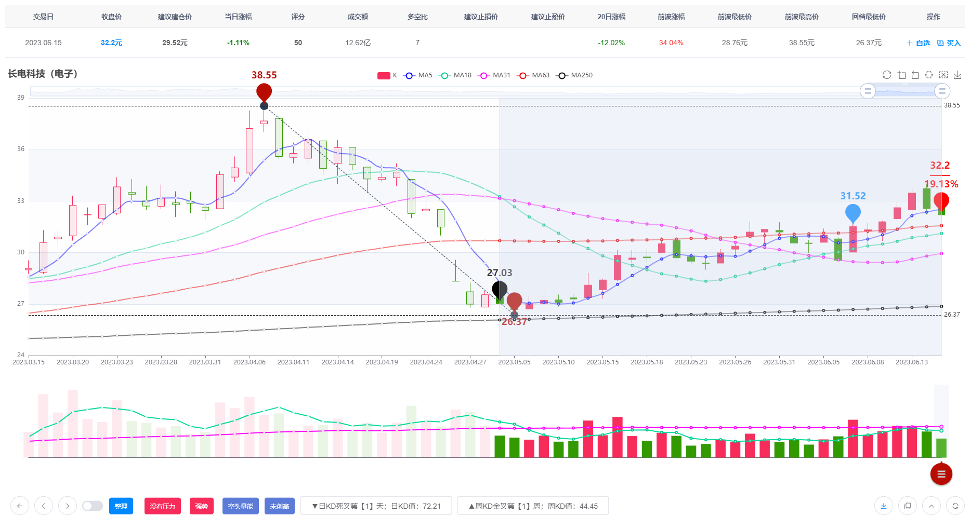This screenshot has height=517, width=970.
Task: Open the red floating menu button
Action: pos(941,474)
